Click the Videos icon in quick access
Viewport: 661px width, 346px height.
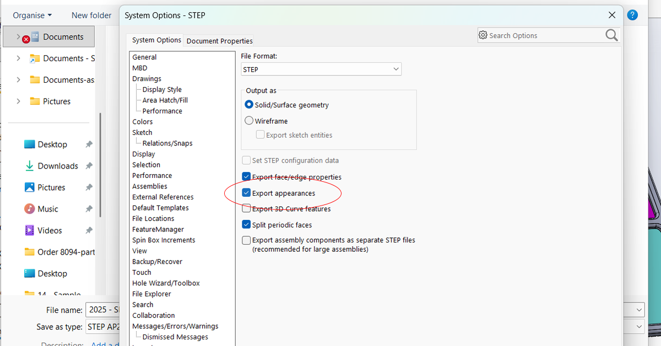pos(29,230)
